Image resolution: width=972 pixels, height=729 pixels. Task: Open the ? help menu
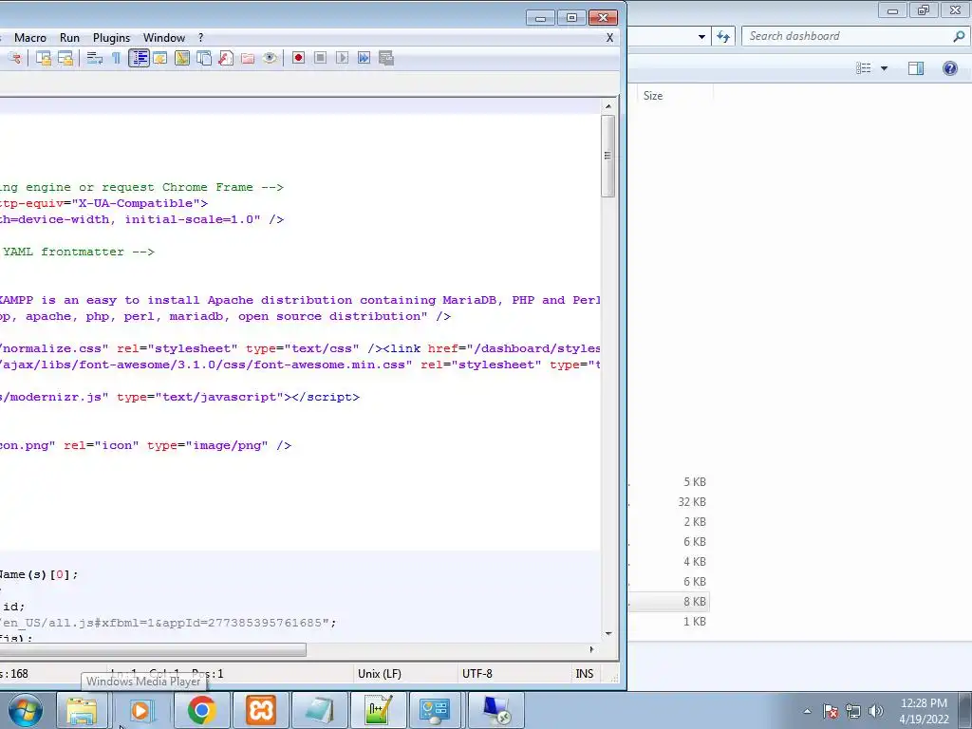(x=201, y=38)
